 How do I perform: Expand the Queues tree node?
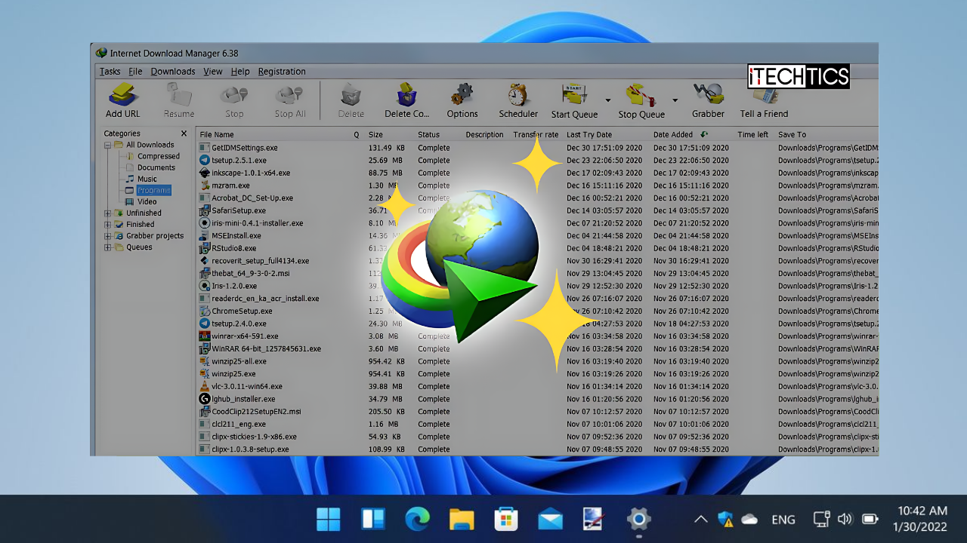[x=107, y=247]
